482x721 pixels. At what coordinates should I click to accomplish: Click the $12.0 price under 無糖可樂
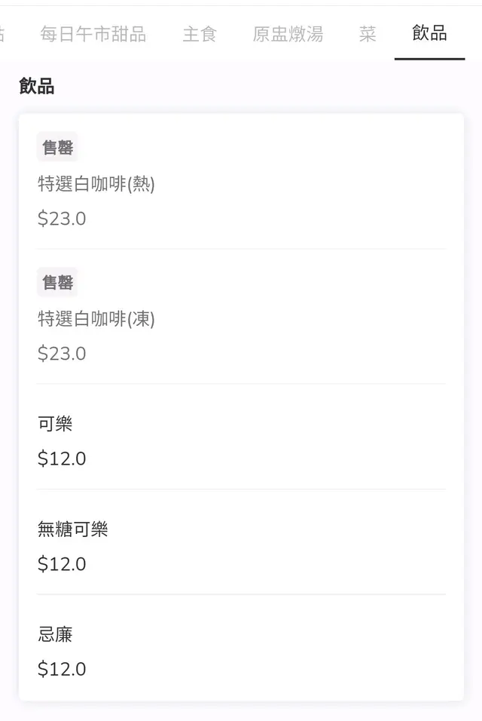[x=62, y=563]
